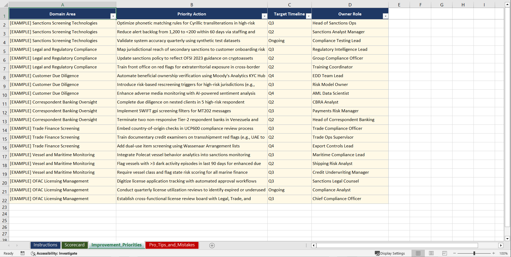
Task: Open the Accessibility: Investigate checker
Action: pyautogui.click(x=54, y=253)
